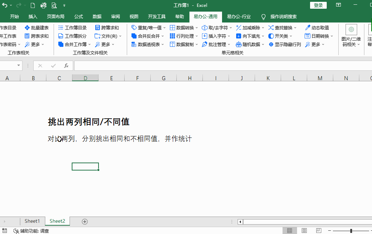This screenshot has height=234, width=372.
Task: Click the 批量建表 icon
Action: [27, 28]
